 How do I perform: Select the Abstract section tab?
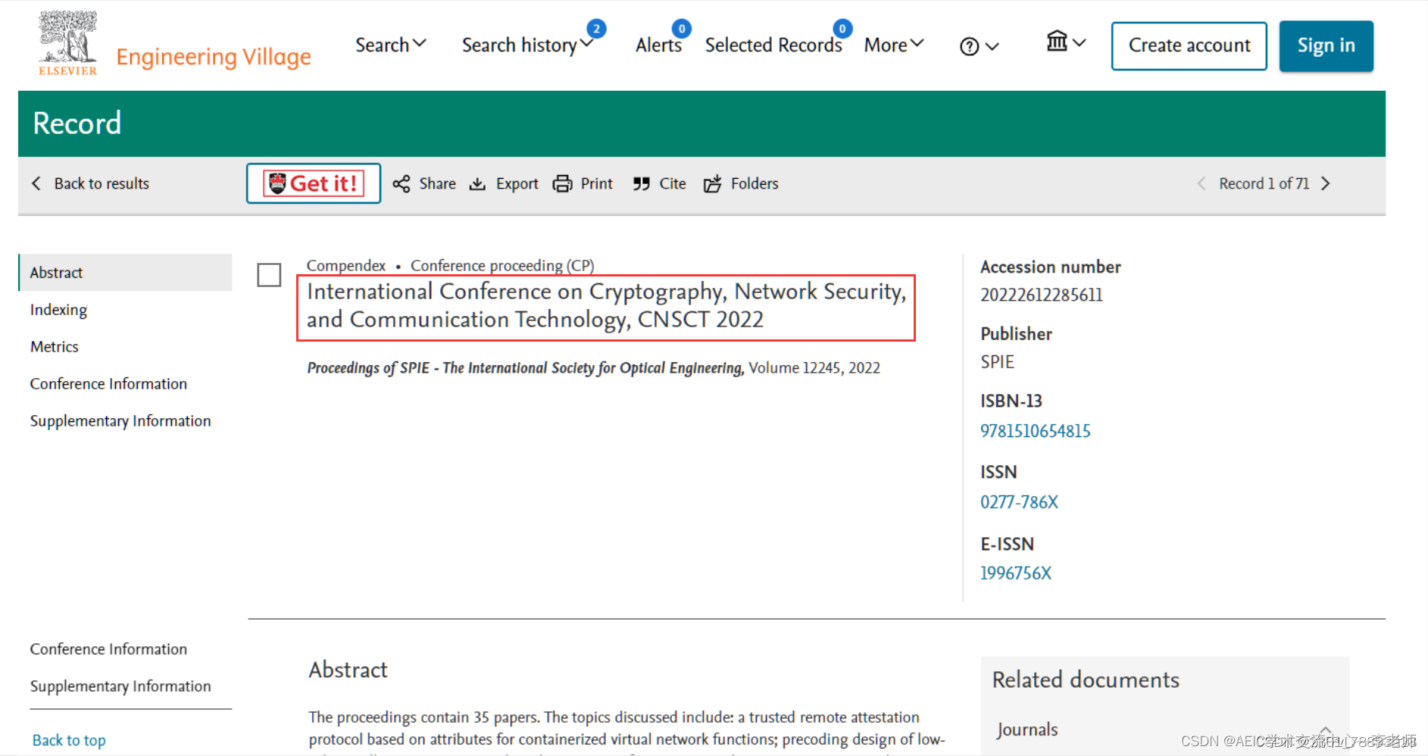click(126, 273)
